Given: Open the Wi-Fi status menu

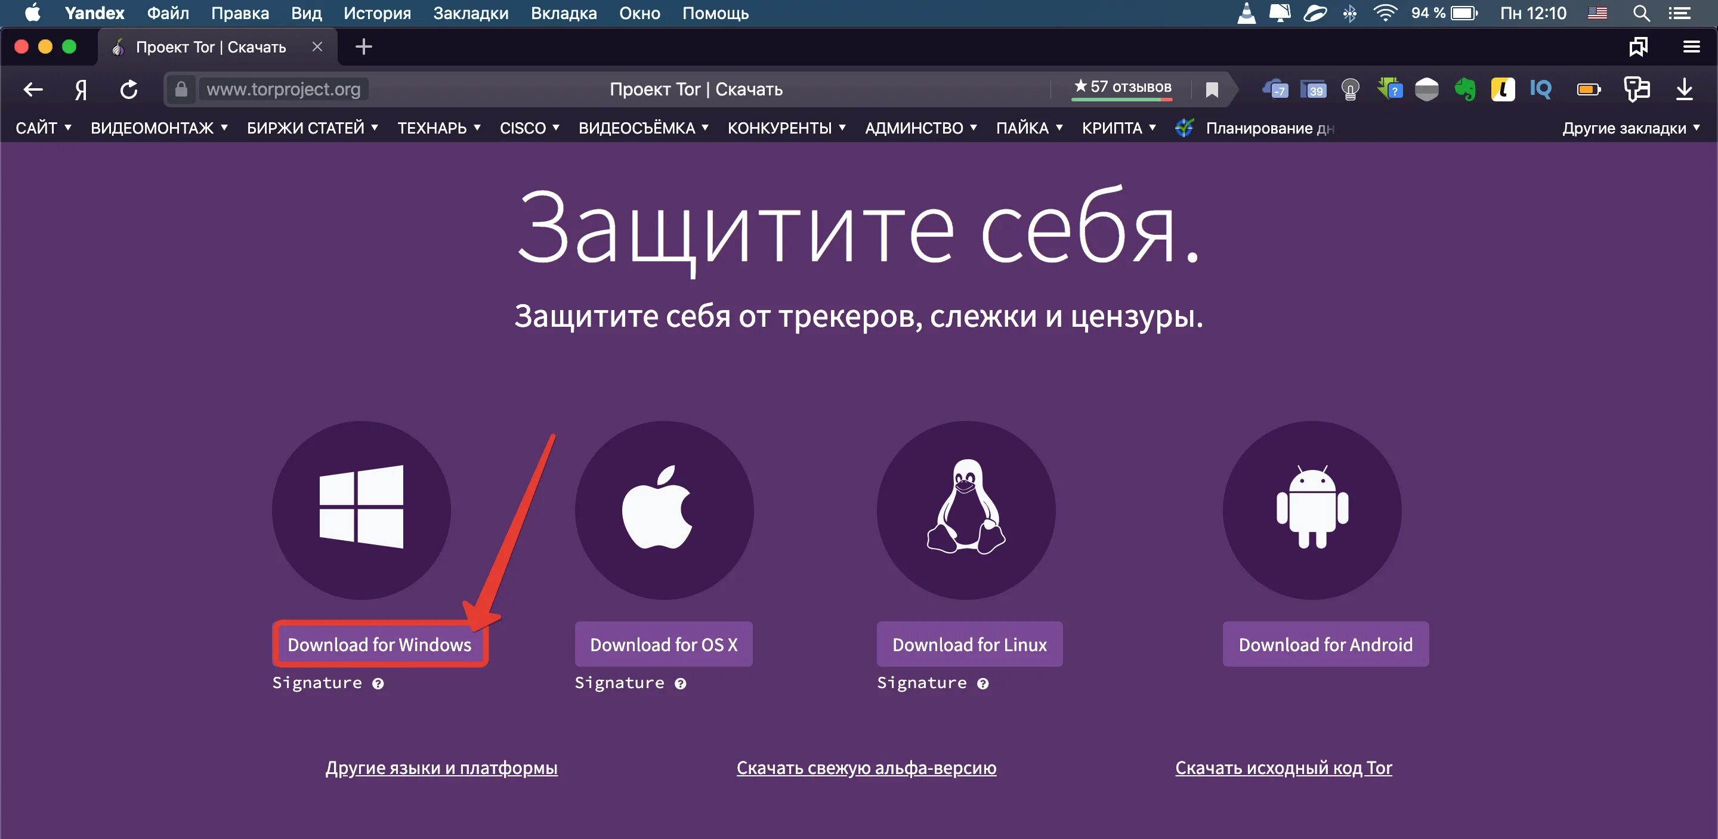Looking at the screenshot, I should point(1385,13).
